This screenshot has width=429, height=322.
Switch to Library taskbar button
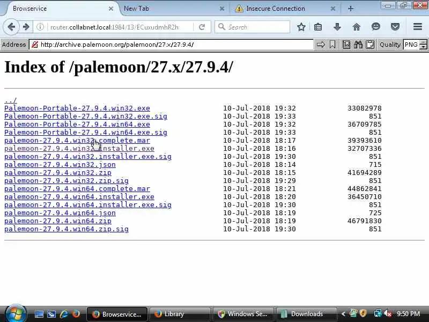pyautogui.click(x=180, y=314)
